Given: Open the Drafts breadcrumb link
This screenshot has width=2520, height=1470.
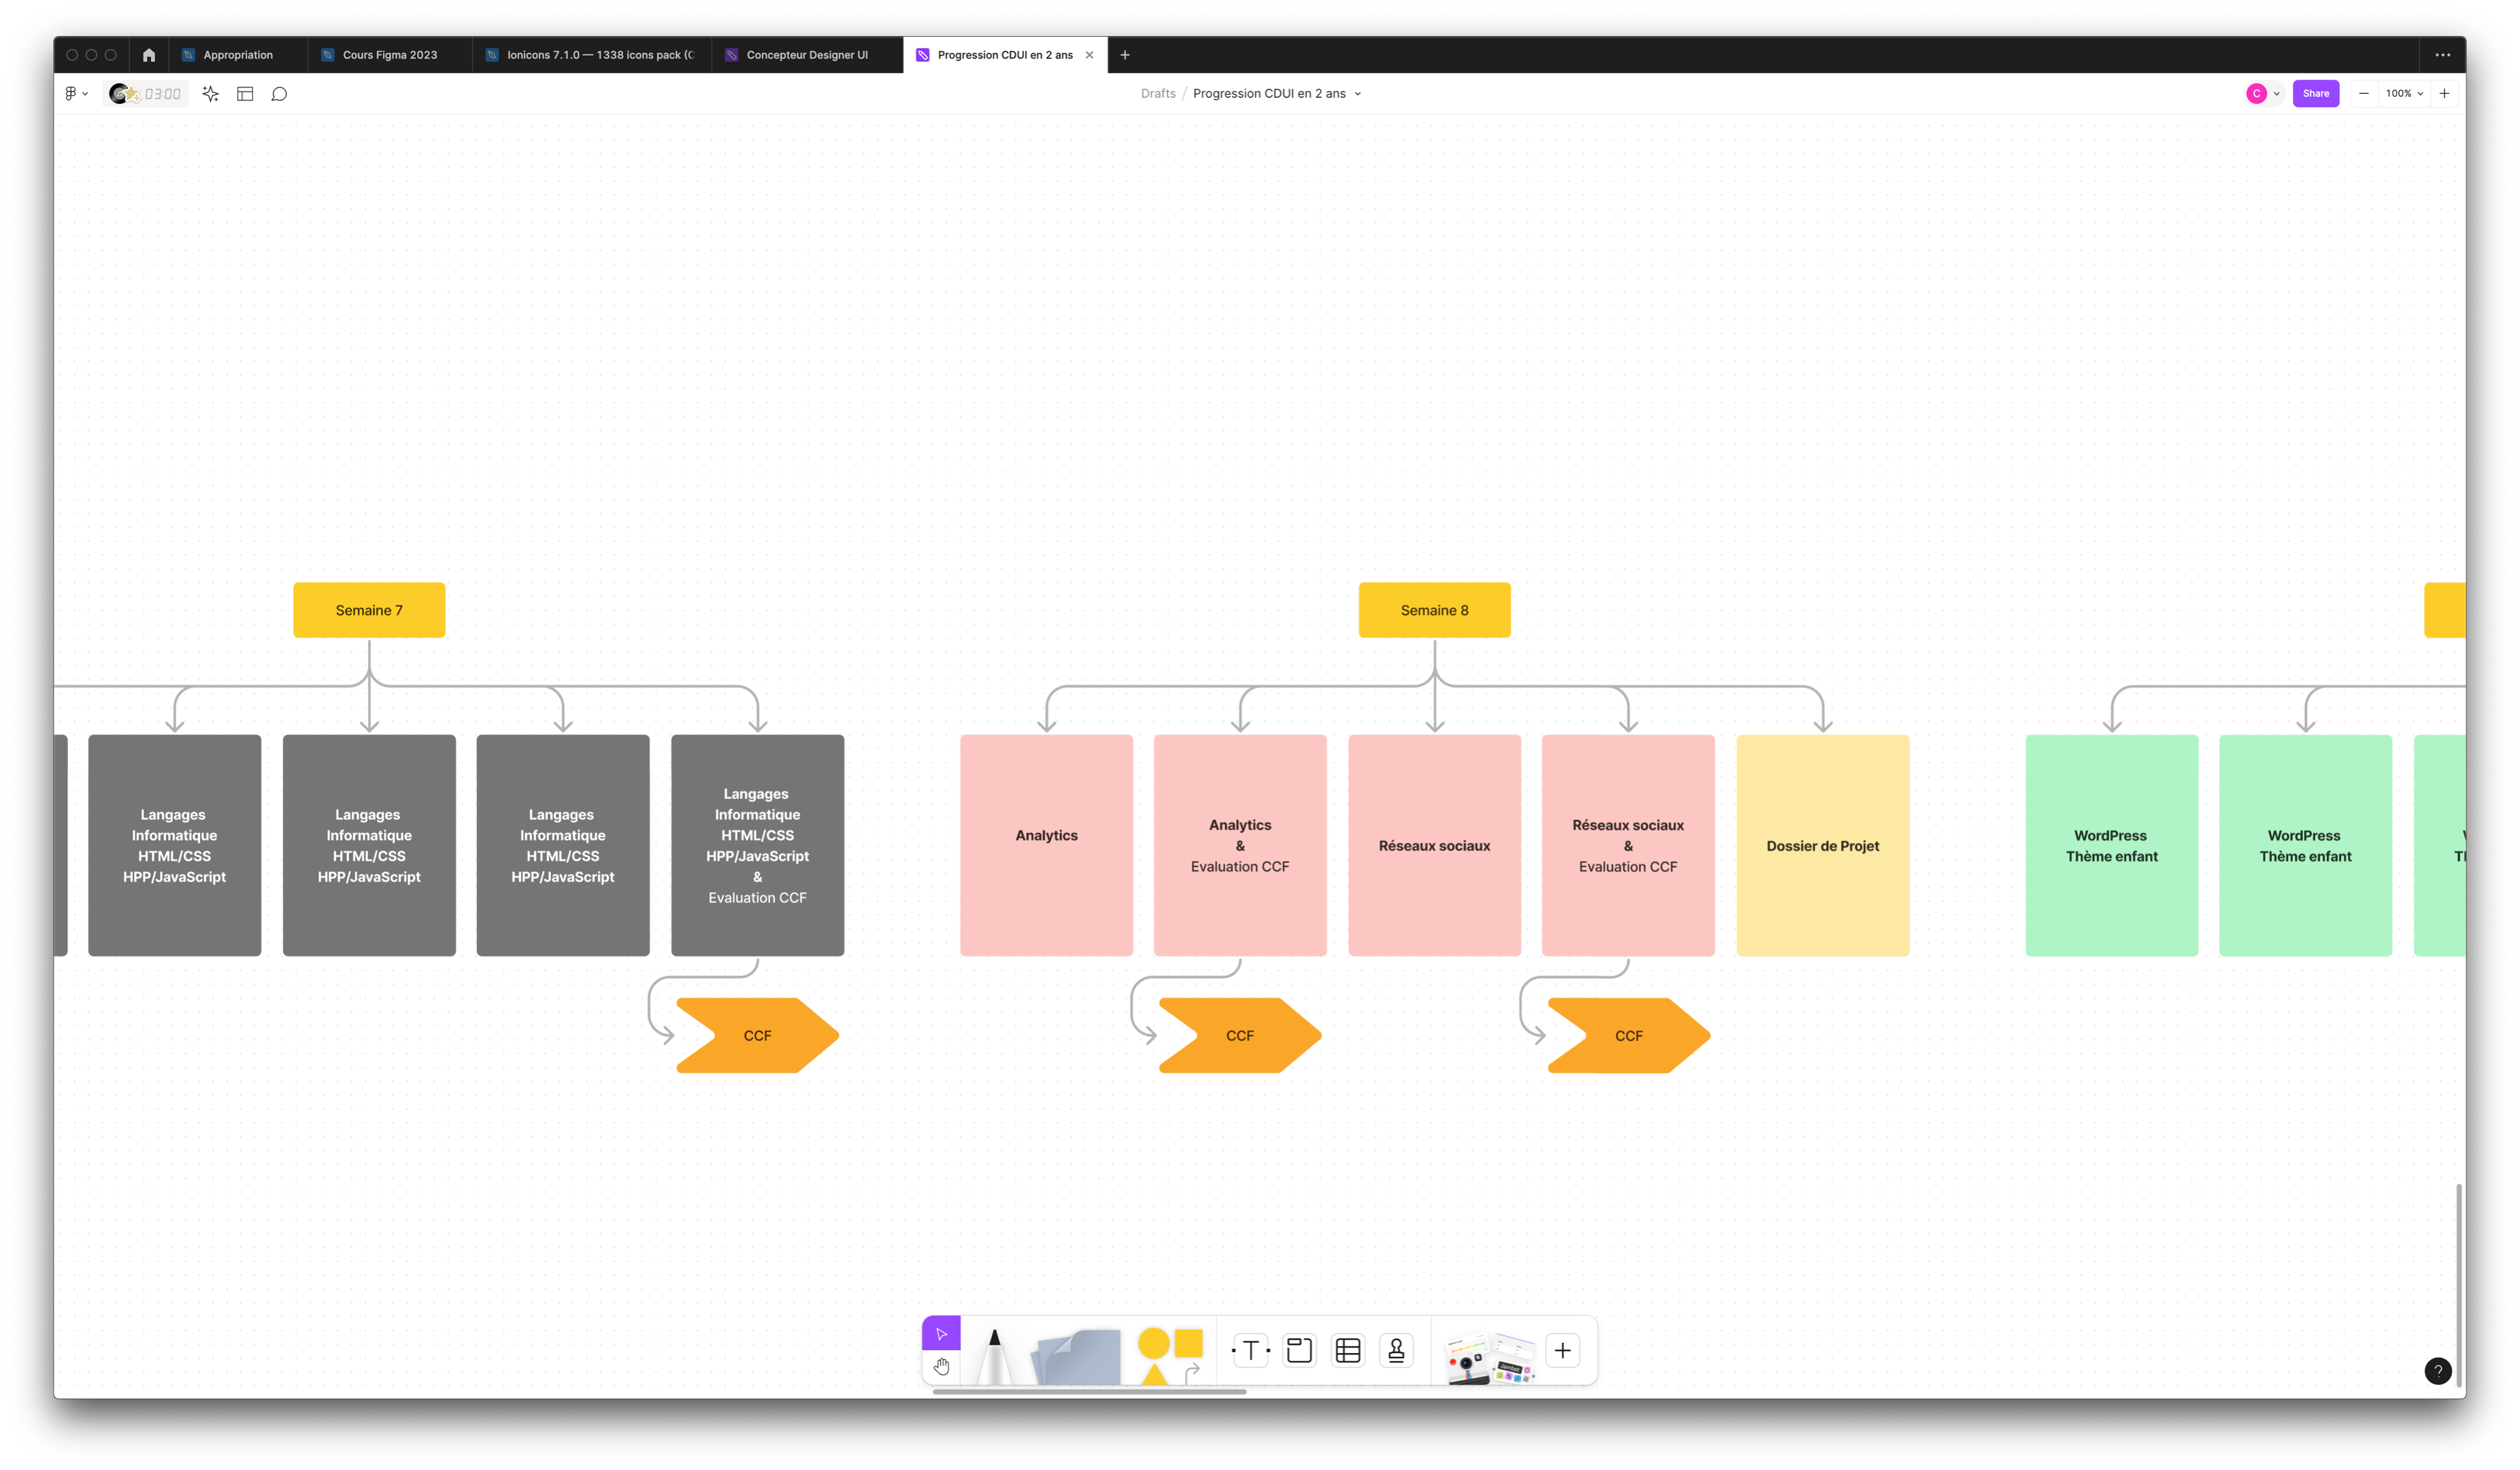Looking at the screenshot, I should point(1158,94).
